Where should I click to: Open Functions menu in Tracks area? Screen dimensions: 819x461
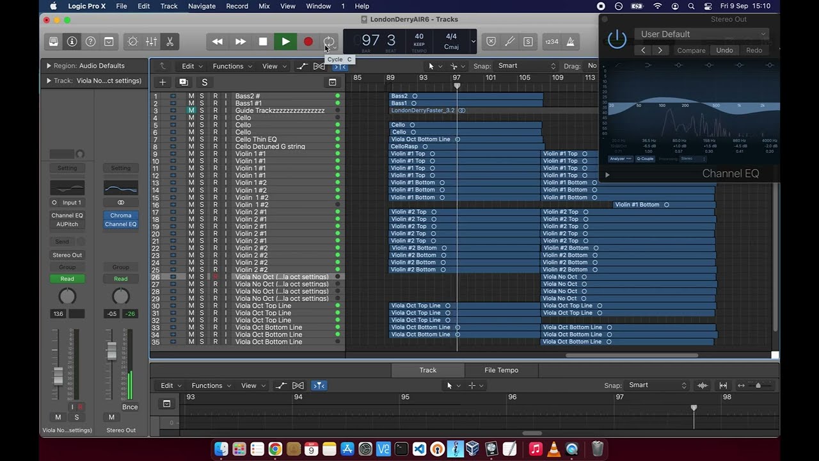pyautogui.click(x=232, y=66)
